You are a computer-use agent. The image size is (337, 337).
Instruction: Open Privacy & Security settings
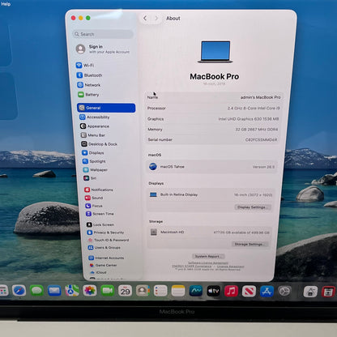coord(105,232)
